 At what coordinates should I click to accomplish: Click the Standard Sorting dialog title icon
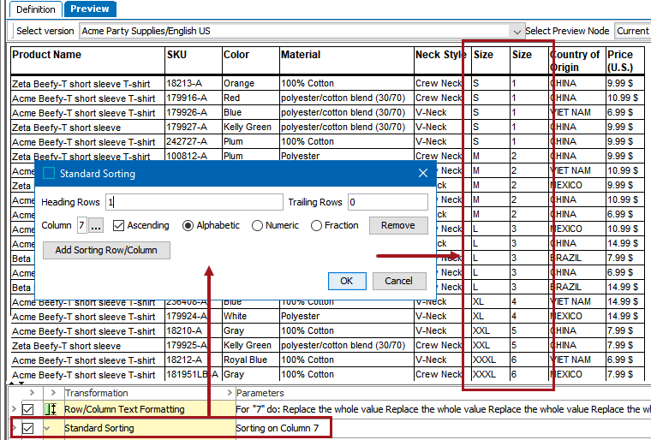pyautogui.click(x=49, y=174)
